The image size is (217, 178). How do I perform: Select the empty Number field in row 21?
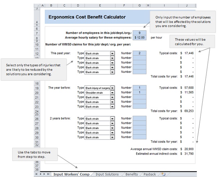pos(140,97)
